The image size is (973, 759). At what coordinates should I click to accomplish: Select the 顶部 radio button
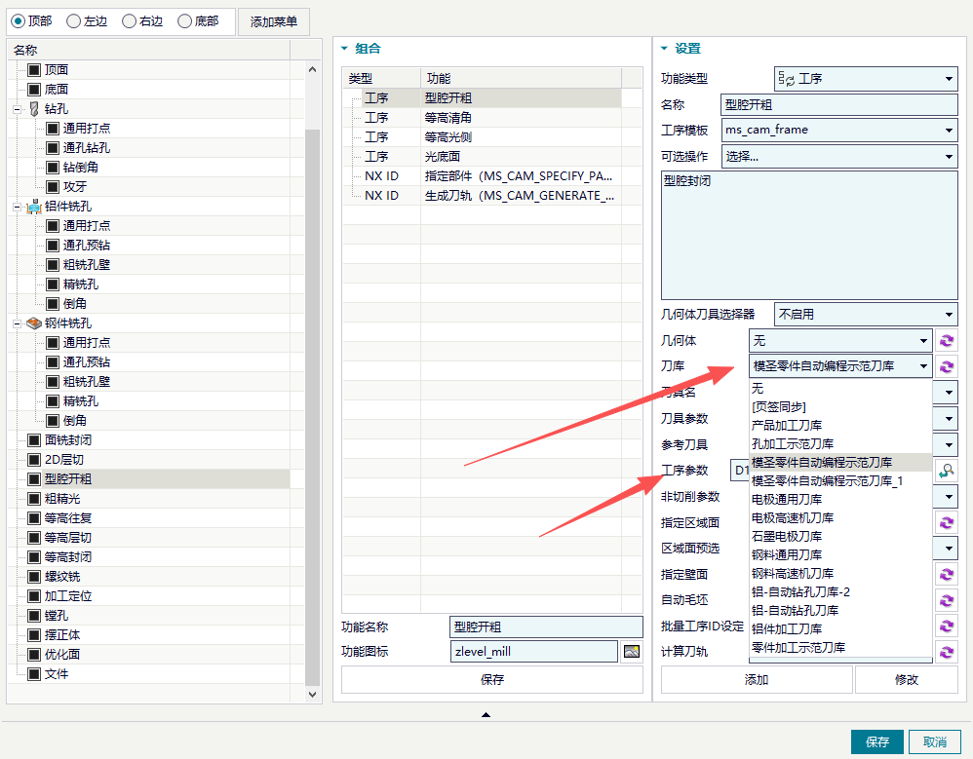[19, 21]
